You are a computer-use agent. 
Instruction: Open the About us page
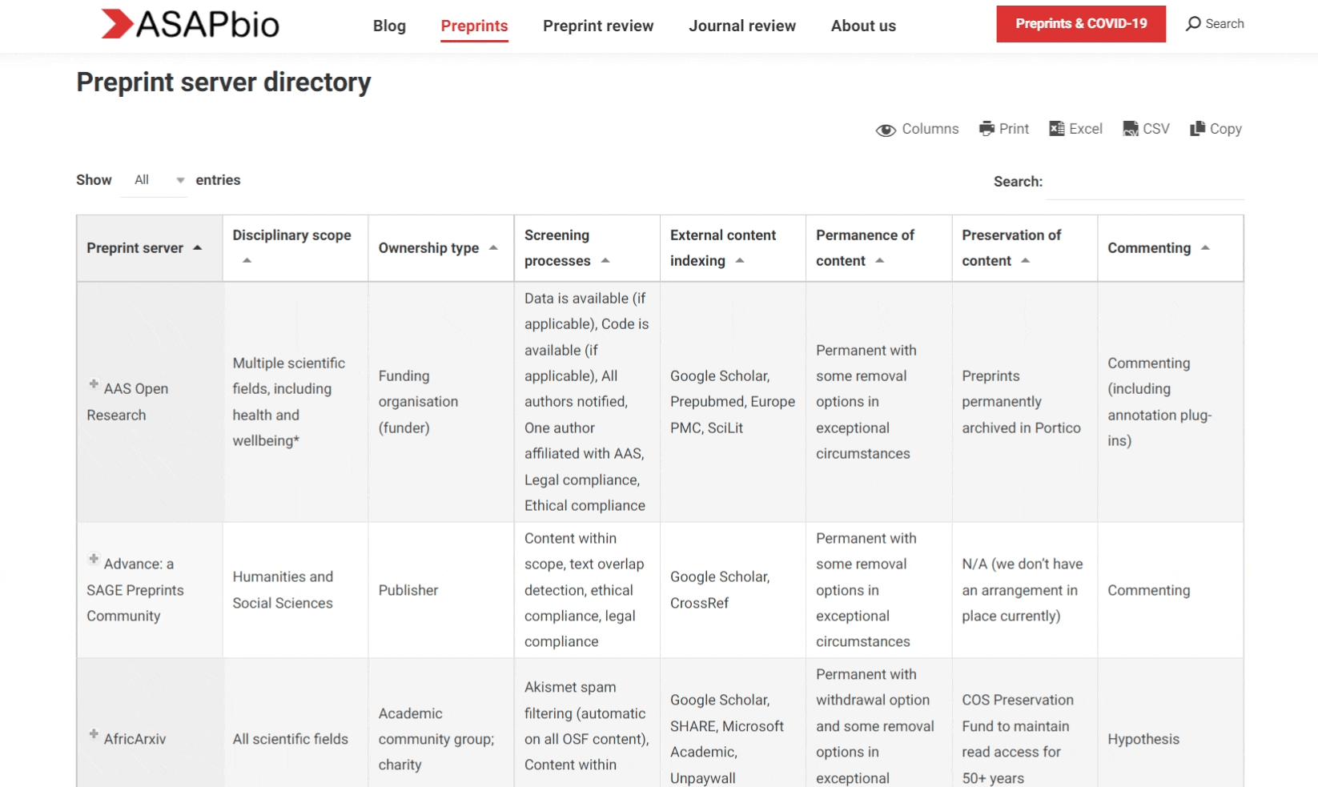(x=862, y=26)
